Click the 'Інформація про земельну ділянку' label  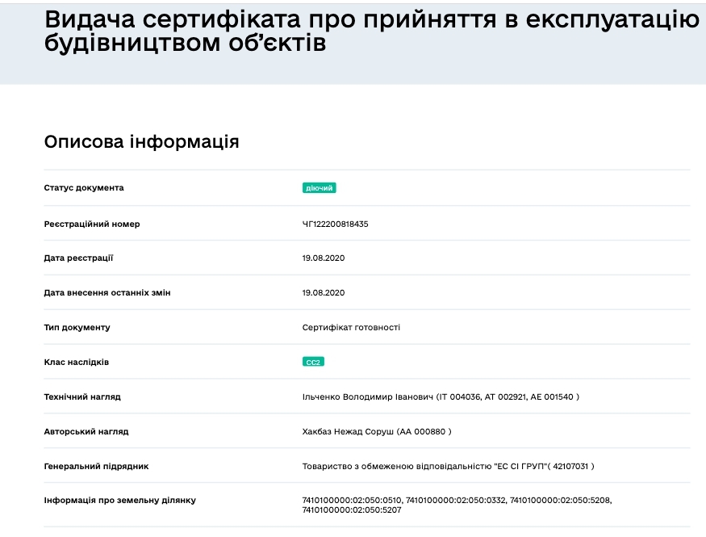coord(119,500)
